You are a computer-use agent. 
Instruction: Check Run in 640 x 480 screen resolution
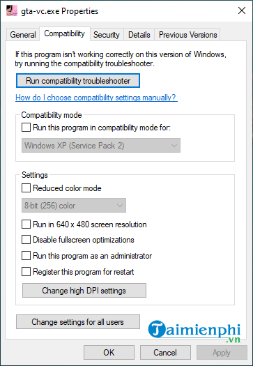pos(26,224)
